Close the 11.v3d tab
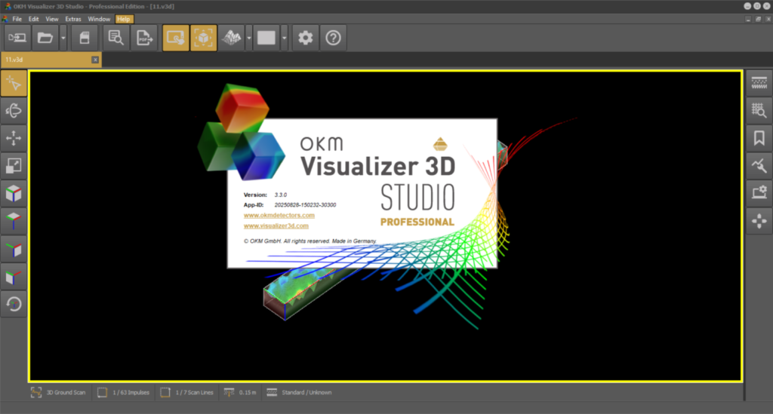The width and height of the screenshot is (773, 414). point(95,59)
